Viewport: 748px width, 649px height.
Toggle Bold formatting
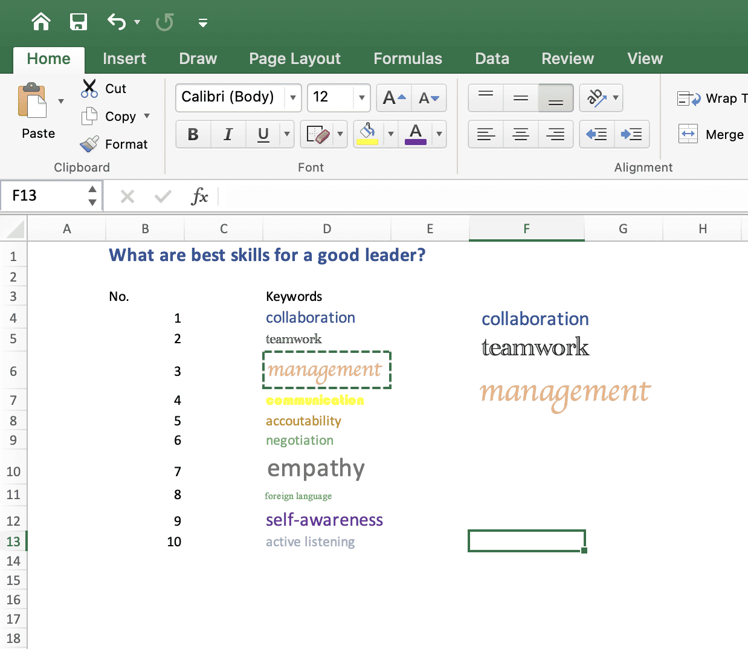point(193,134)
